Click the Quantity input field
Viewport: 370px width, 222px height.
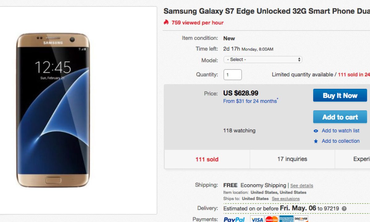[x=232, y=75]
